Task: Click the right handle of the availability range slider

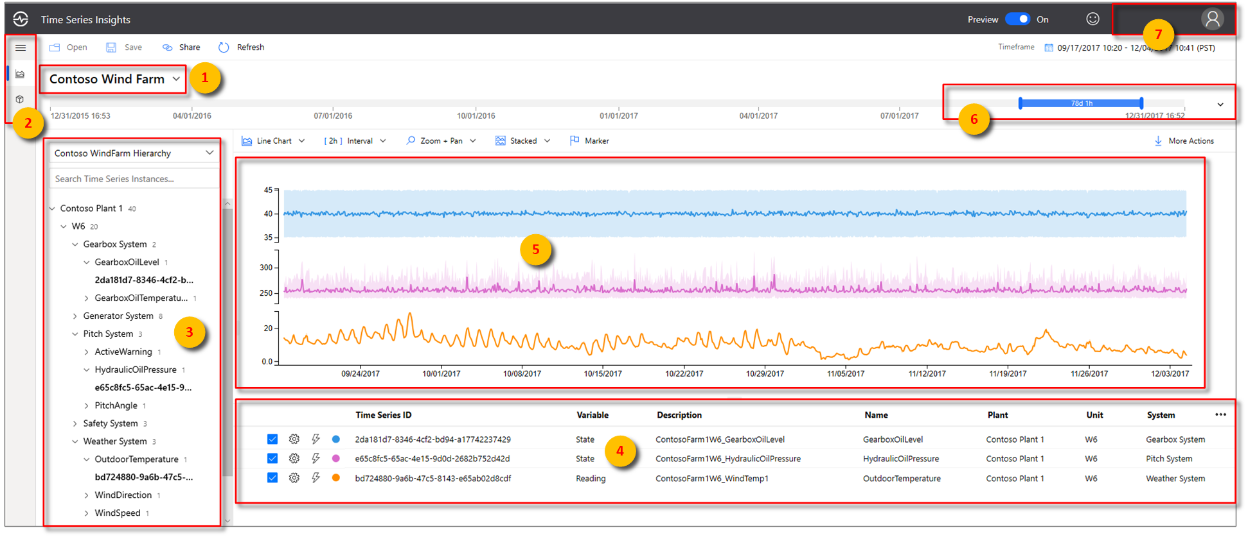Action: 1141,103
